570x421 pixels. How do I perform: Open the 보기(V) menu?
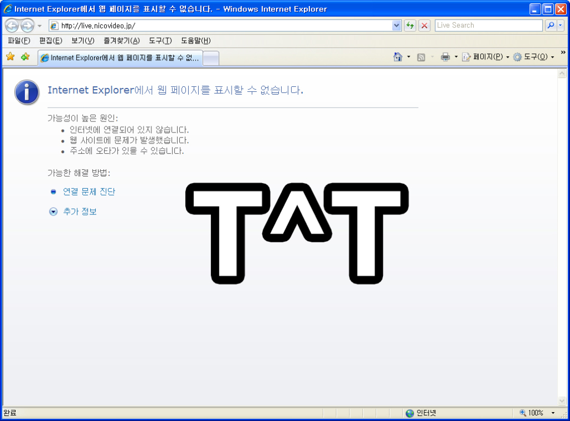82,41
